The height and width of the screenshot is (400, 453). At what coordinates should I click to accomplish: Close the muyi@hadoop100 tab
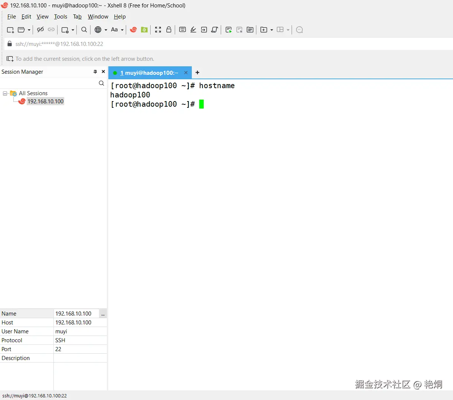(x=186, y=73)
